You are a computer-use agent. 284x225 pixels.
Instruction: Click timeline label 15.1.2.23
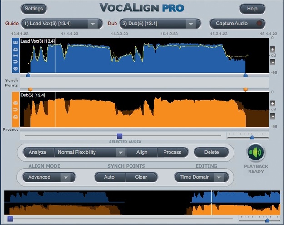click(169, 34)
